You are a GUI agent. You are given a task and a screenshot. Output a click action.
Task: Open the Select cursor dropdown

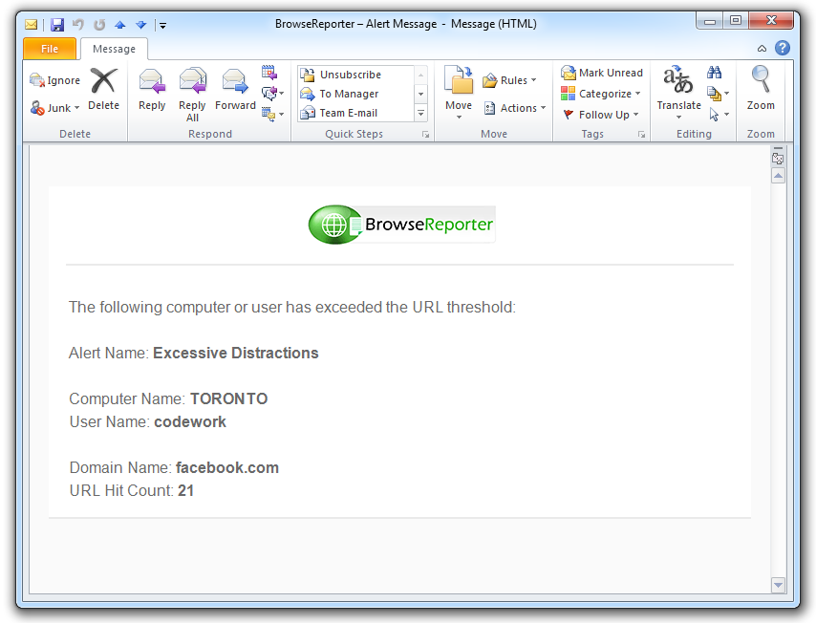pyautogui.click(x=719, y=115)
